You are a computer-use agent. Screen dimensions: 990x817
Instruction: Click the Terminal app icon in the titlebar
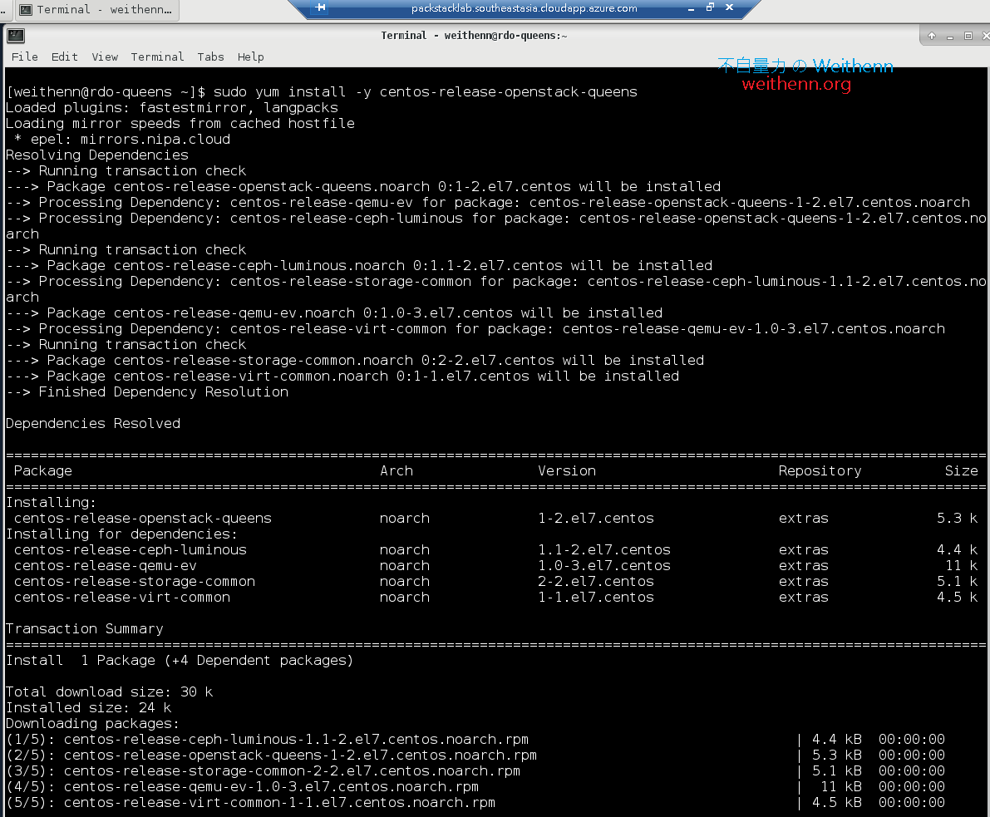(x=16, y=35)
